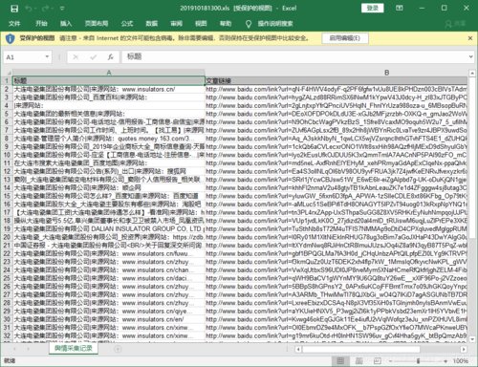The width and height of the screenshot is (478, 367).
Task: Expand the formula bar with the chevron
Action: (x=471, y=57)
